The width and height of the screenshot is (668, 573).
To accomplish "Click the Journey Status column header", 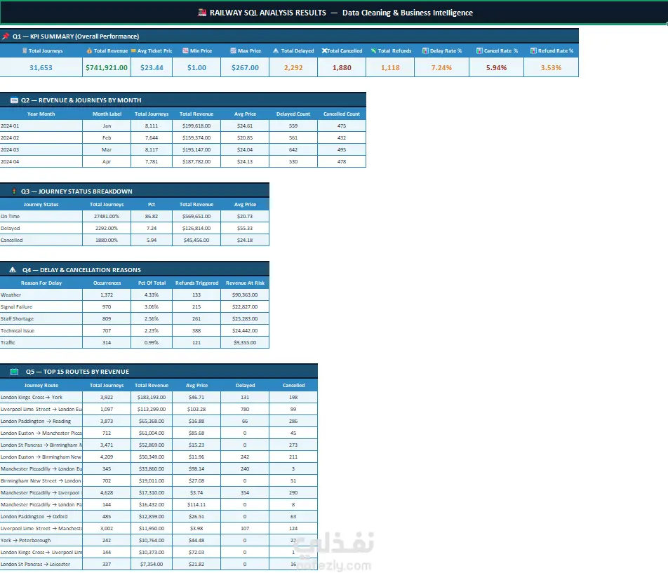I will 41,204.
